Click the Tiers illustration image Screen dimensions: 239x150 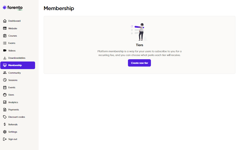(139, 32)
